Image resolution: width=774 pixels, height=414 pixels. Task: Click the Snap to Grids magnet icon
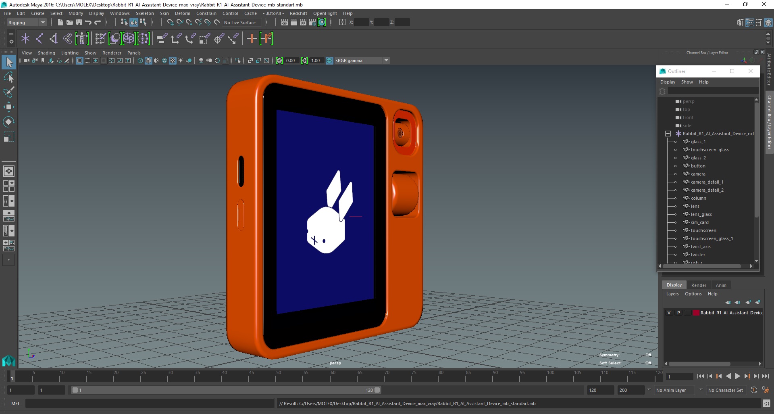coord(170,23)
